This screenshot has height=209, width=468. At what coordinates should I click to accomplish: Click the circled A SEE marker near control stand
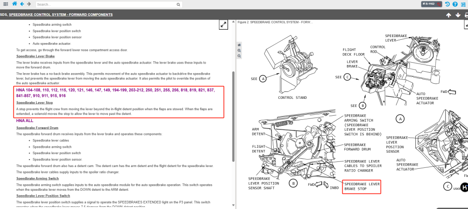[x=263, y=79]
